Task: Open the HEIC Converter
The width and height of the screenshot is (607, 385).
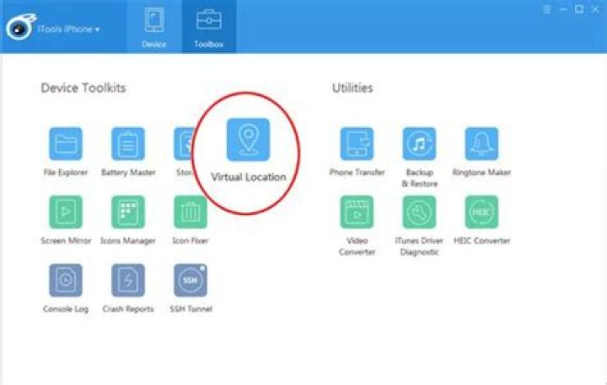Action: tap(481, 212)
